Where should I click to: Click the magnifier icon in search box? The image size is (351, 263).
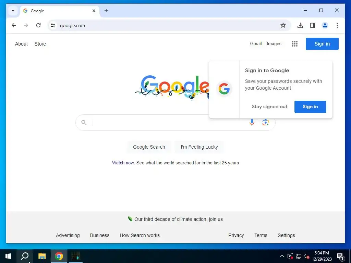tap(84, 122)
